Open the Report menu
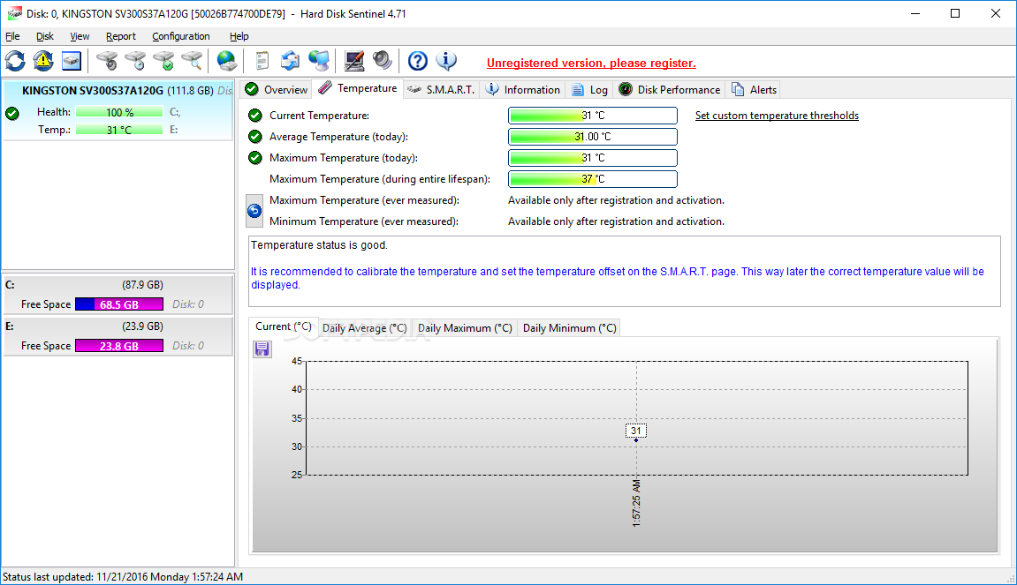This screenshot has height=585, width=1017. (121, 36)
